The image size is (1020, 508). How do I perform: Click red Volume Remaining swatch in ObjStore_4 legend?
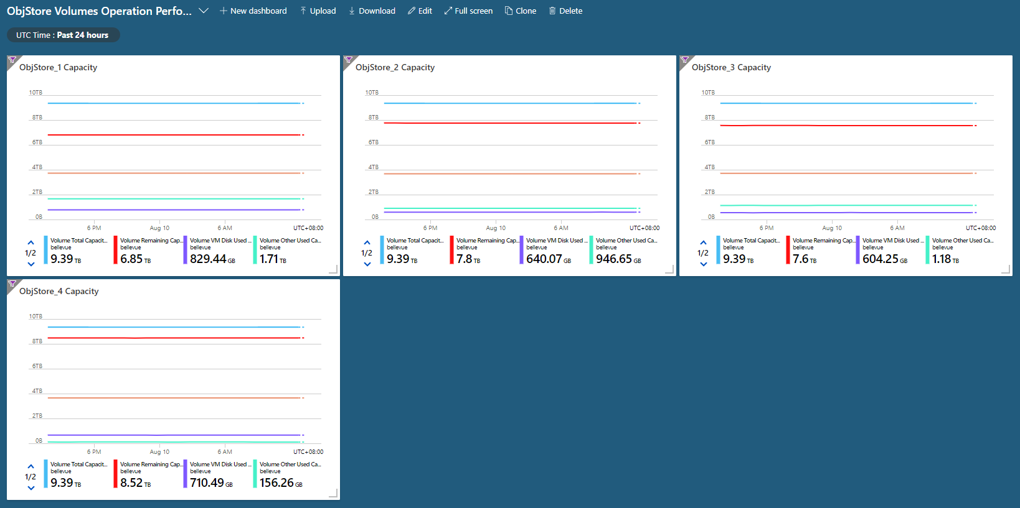[x=116, y=474]
